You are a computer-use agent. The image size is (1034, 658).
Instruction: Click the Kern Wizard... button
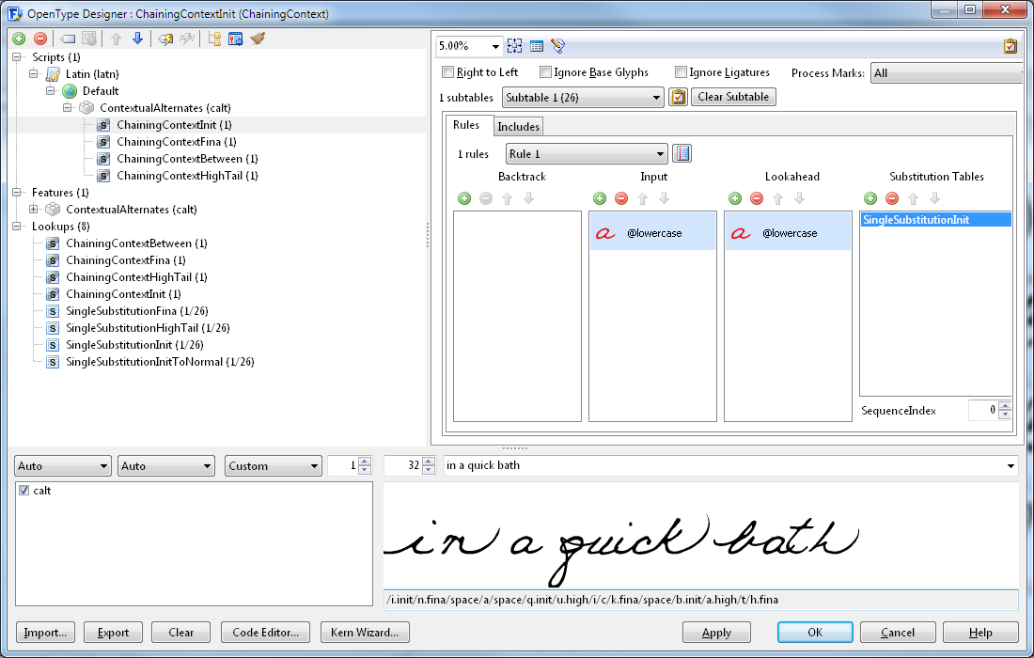click(365, 633)
